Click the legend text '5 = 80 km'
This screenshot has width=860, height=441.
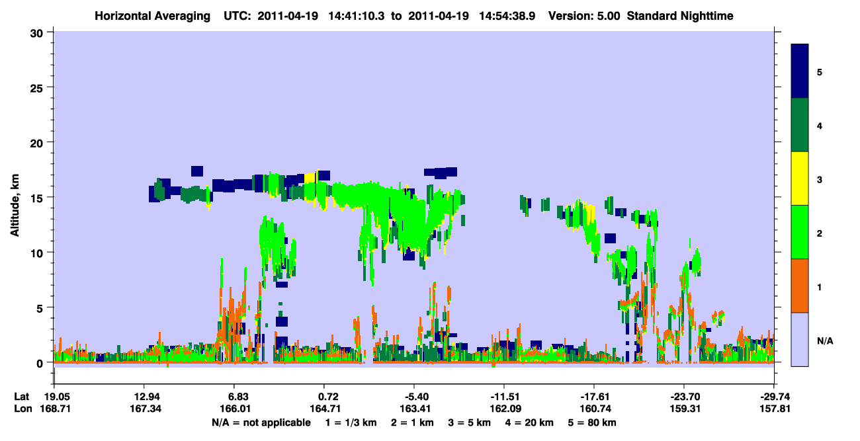(593, 422)
